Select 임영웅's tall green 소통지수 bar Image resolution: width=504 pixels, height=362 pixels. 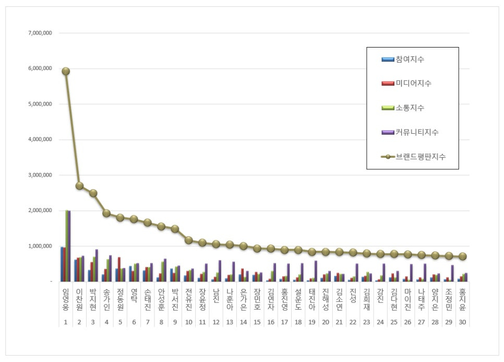pyautogui.click(x=66, y=246)
